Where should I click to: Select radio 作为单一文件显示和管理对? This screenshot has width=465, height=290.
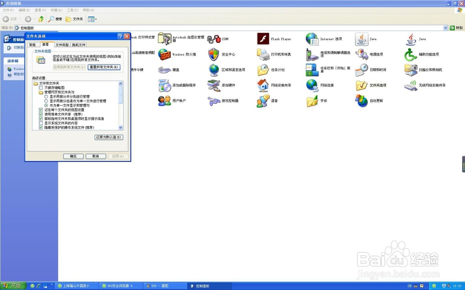[46, 105]
